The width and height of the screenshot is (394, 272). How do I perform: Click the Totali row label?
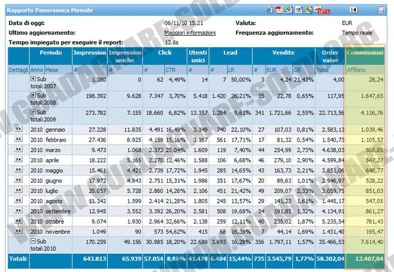(x=18, y=259)
